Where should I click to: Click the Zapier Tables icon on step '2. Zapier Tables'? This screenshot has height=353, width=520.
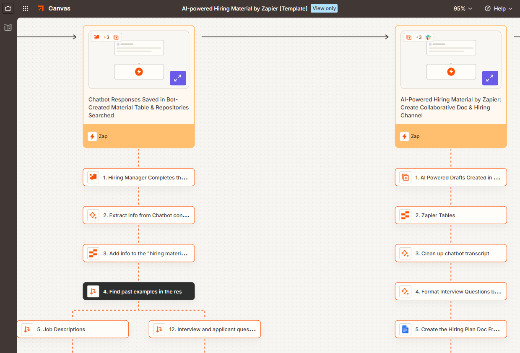click(405, 215)
